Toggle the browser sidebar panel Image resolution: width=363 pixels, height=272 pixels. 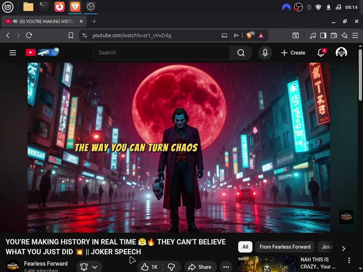pyautogui.click(x=323, y=36)
